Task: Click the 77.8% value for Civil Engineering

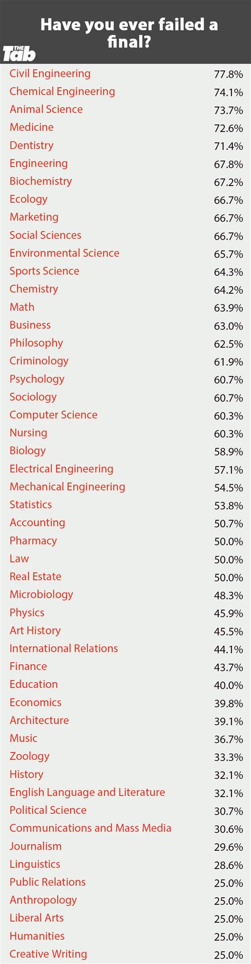Action: point(228,75)
